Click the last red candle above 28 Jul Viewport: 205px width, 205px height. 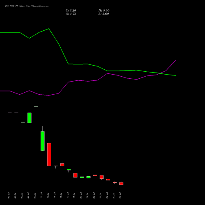[121, 184]
